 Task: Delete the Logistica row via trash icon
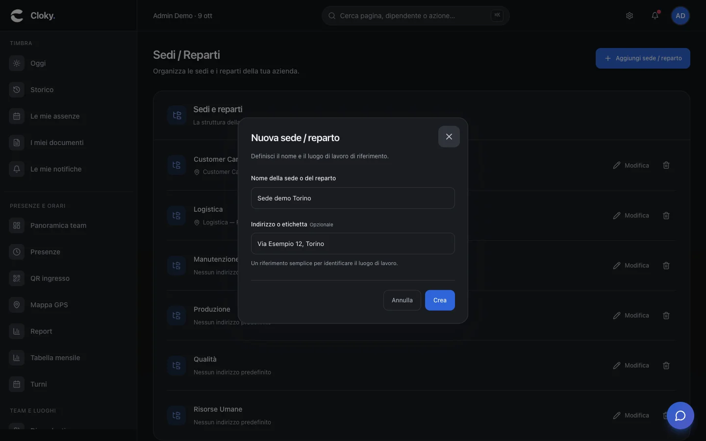pyautogui.click(x=666, y=216)
